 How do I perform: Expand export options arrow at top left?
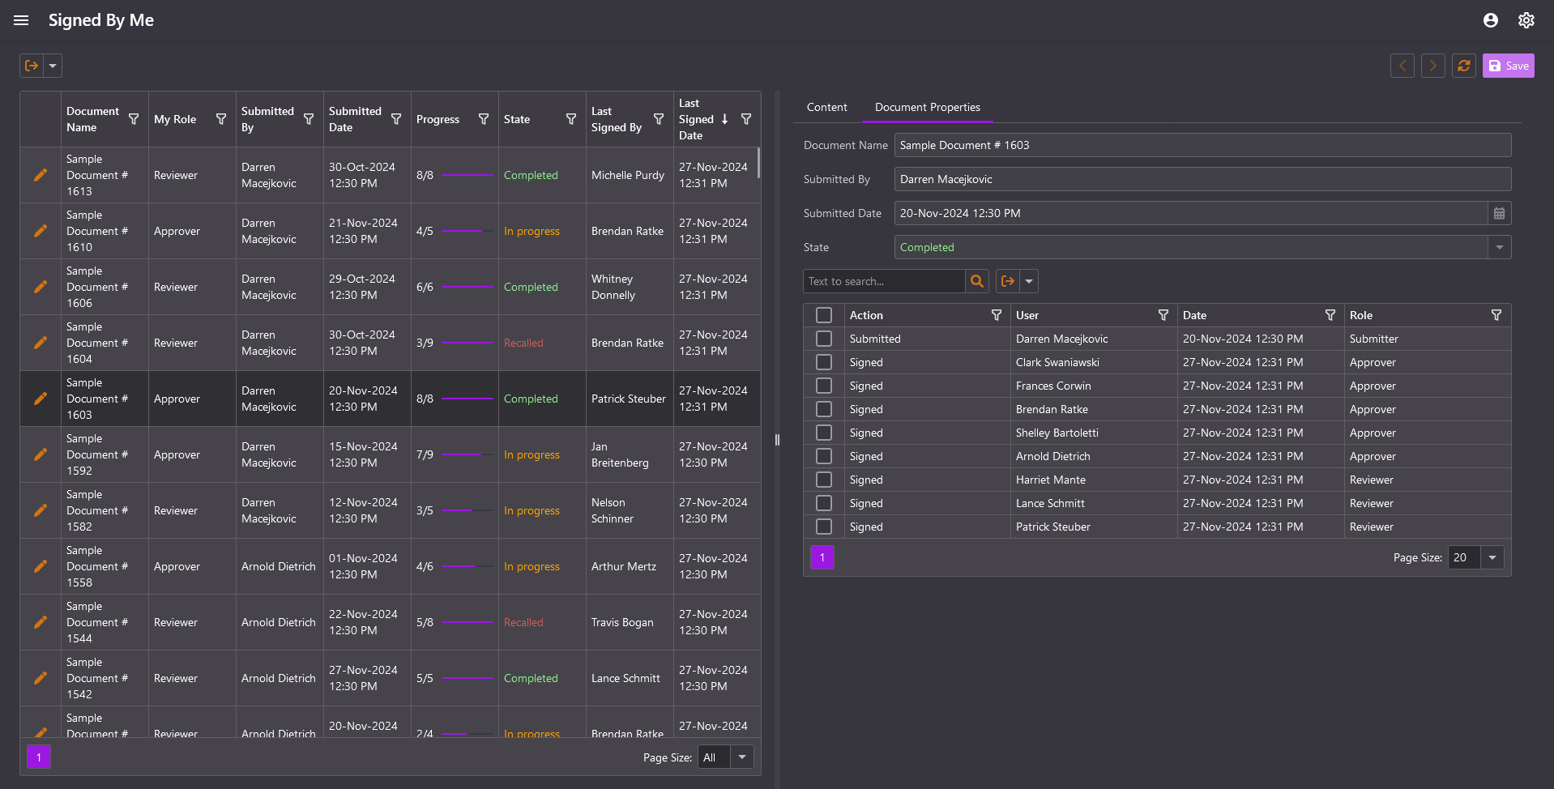(53, 66)
